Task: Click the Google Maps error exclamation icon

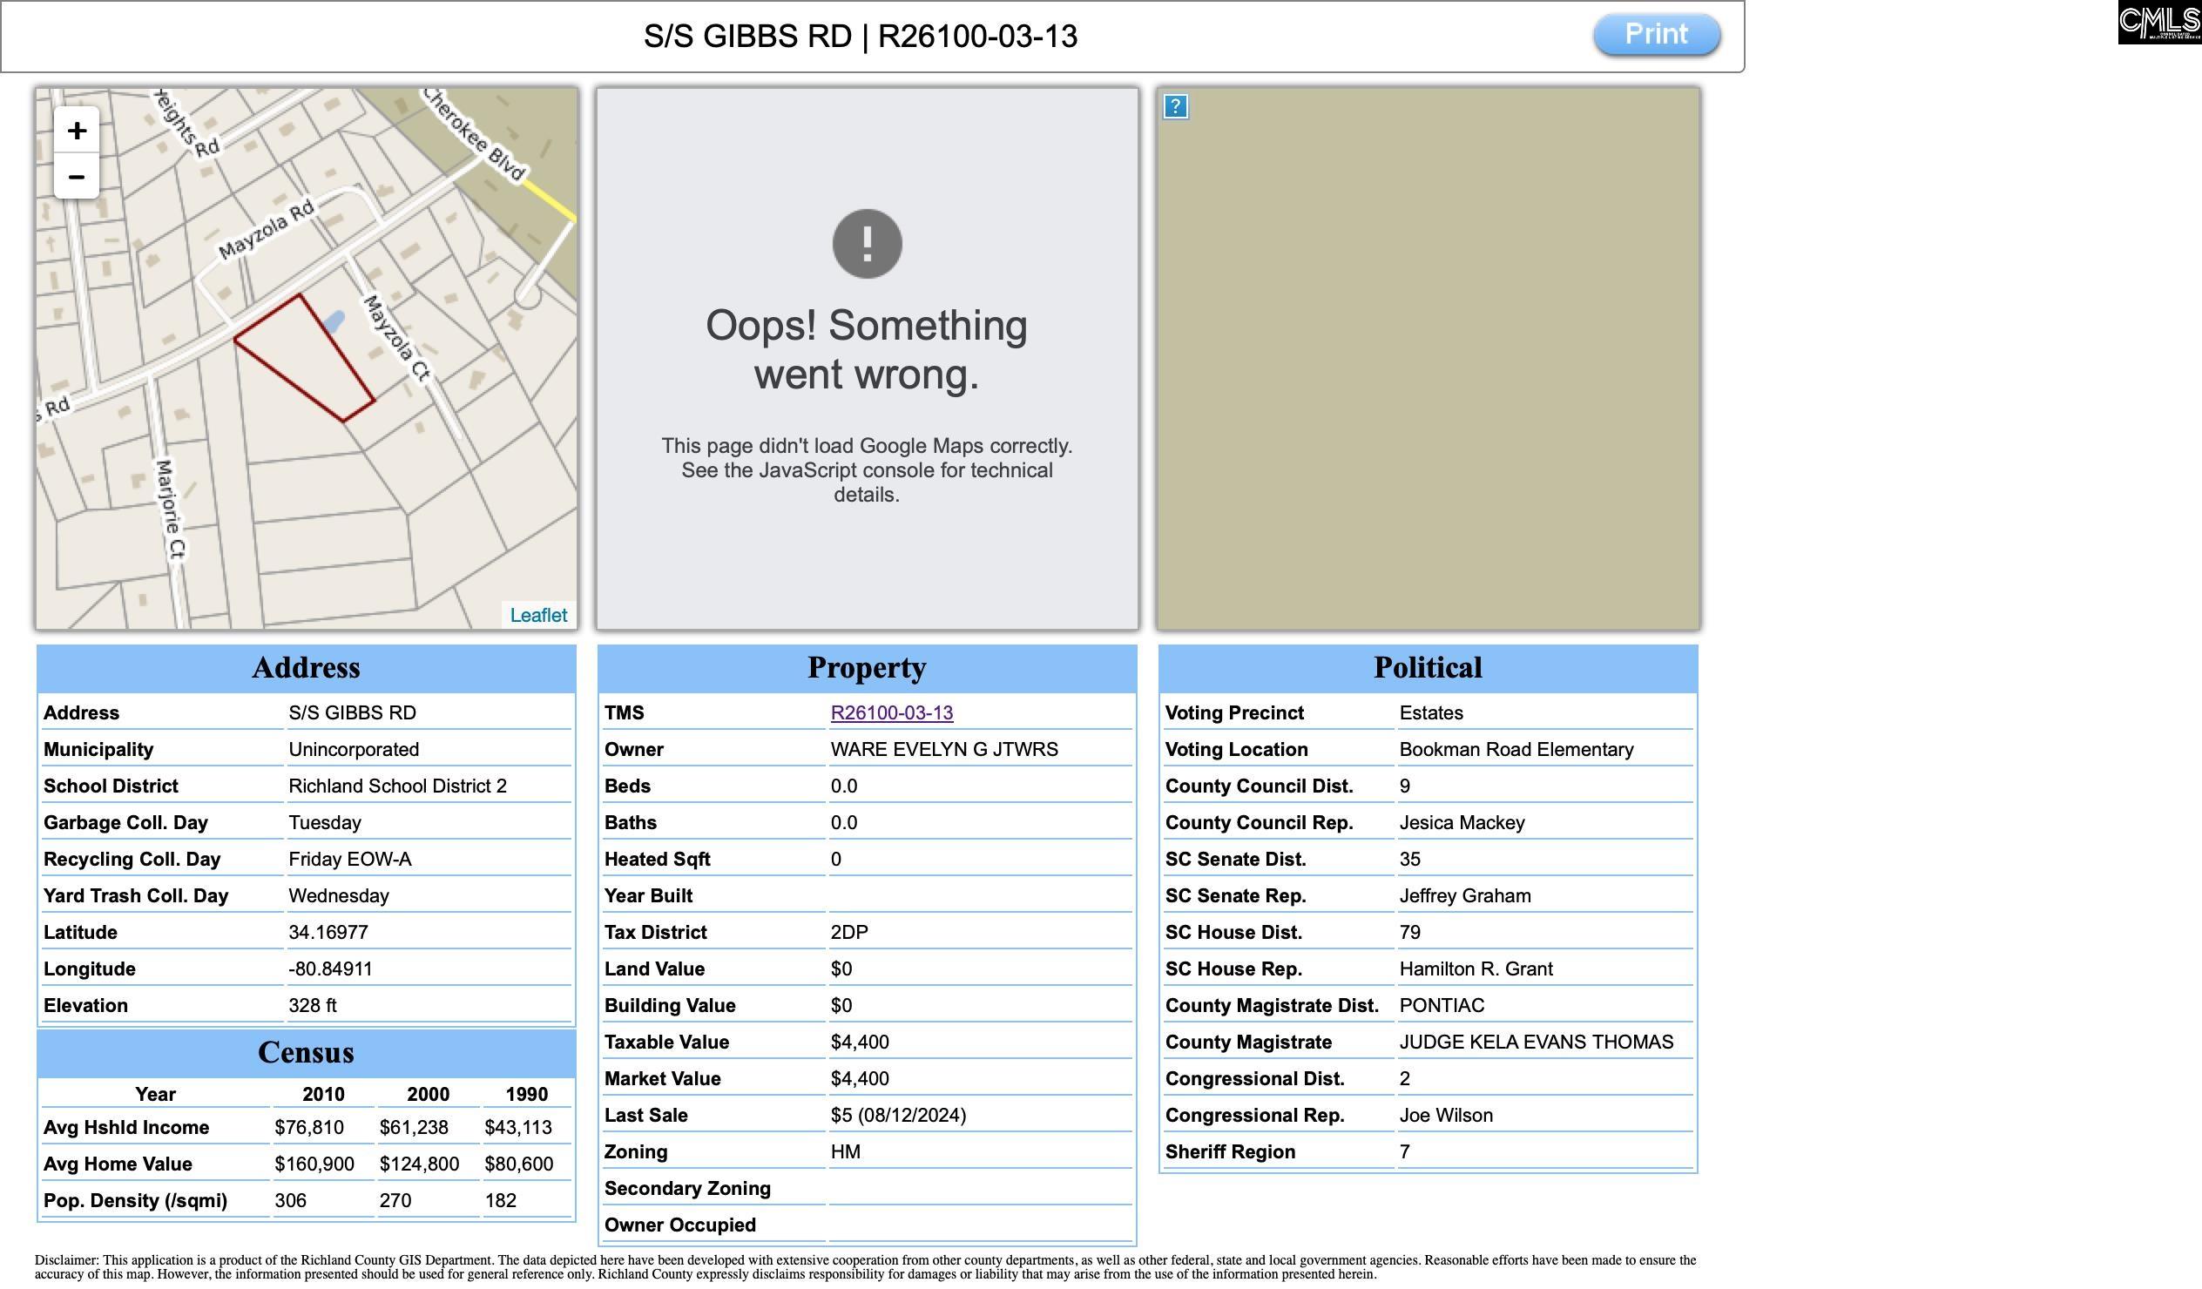Action: tap(867, 244)
